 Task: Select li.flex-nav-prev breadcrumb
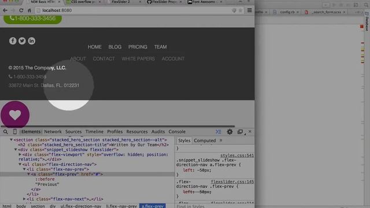(121, 206)
